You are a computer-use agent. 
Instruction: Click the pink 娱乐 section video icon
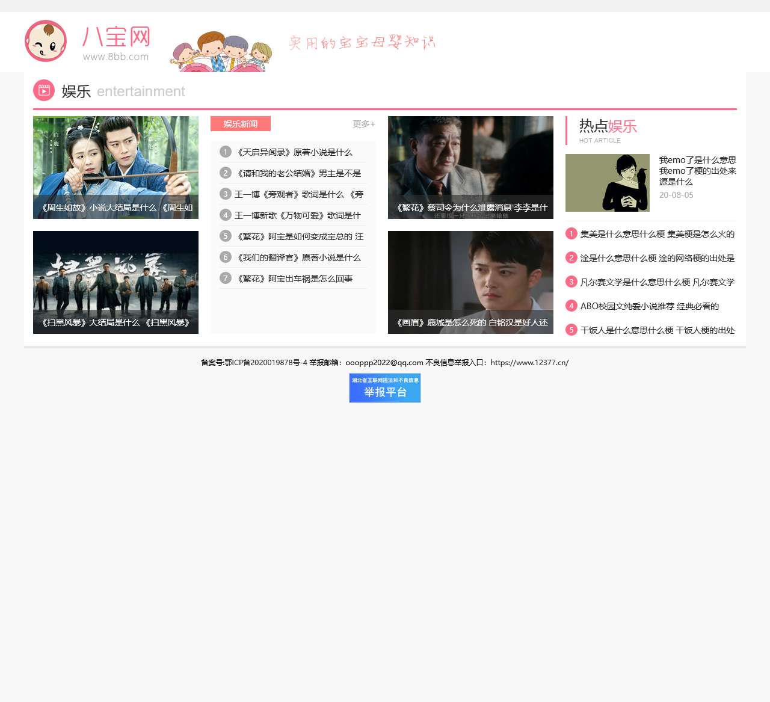click(x=44, y=90)
